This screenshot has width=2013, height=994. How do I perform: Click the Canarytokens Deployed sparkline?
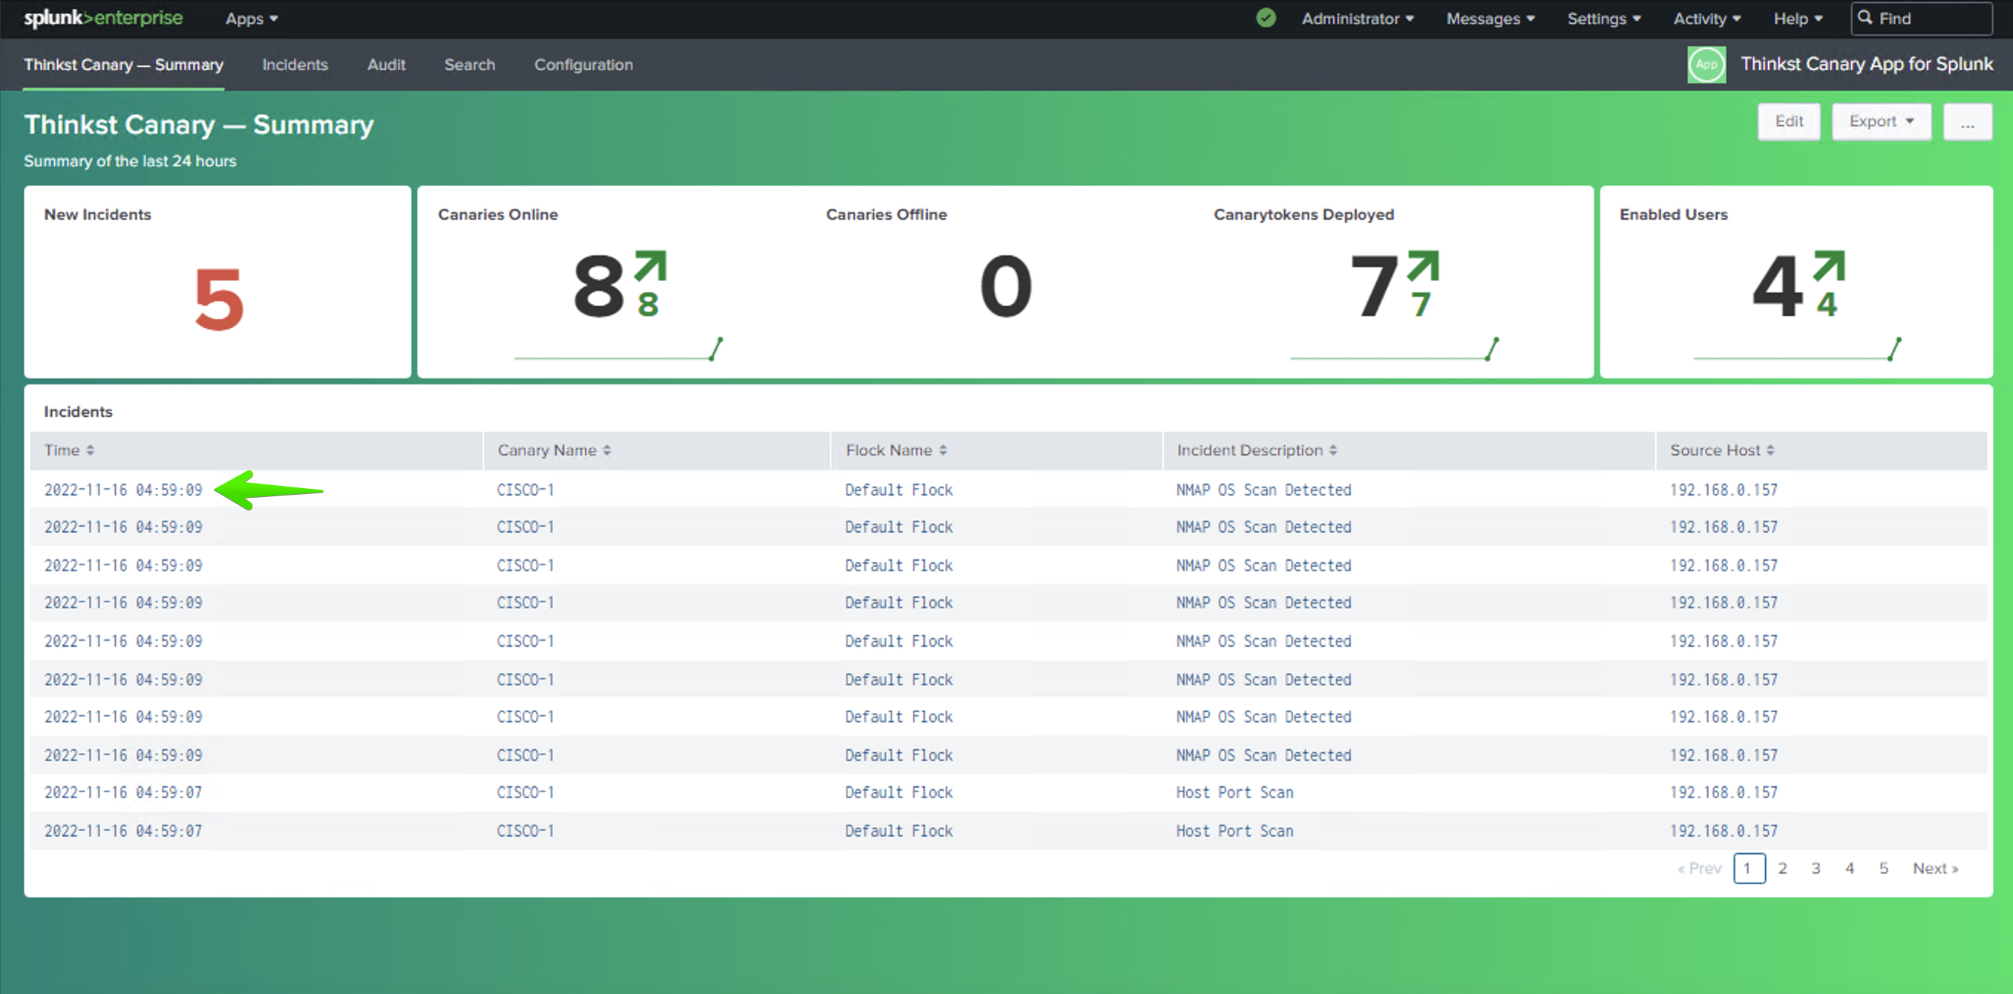tap(1394, 349)
